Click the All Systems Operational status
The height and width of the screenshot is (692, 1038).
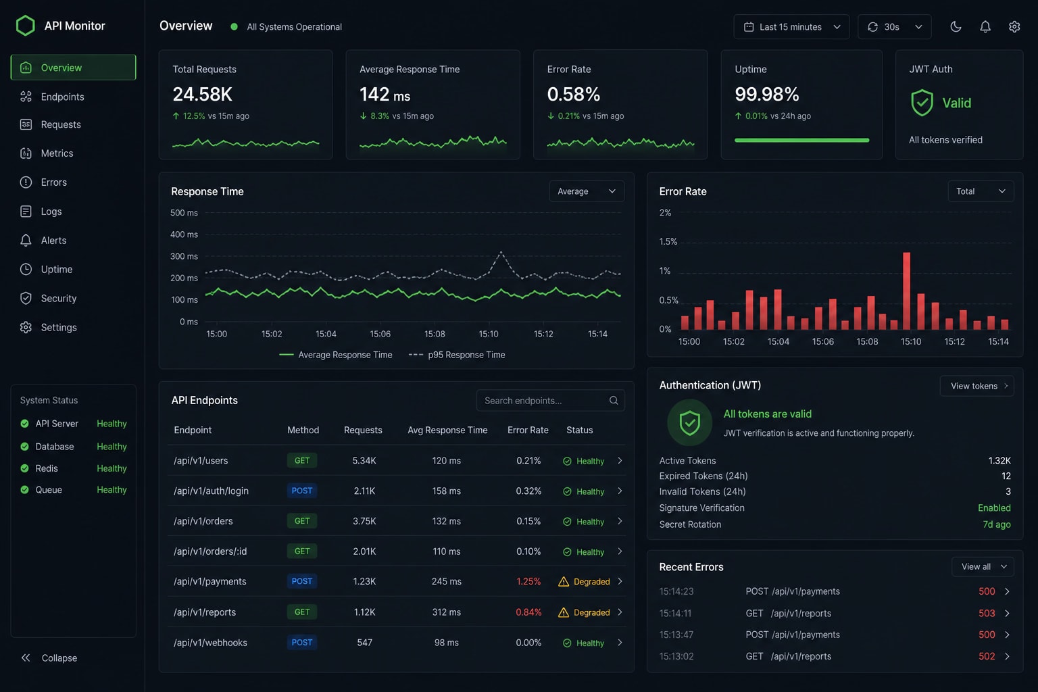coord(287,27)
